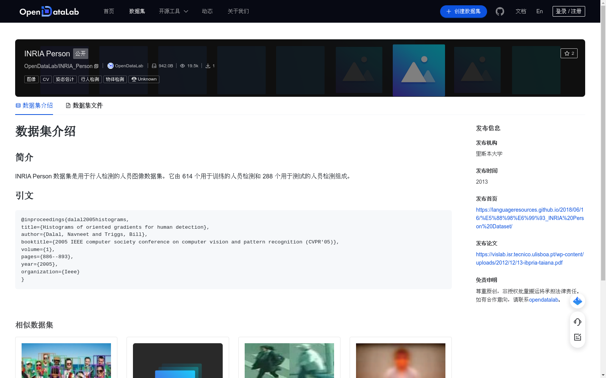Click the highlighted banner image placeholder
The image size is (606, 378).
click(x=419, y=70)
